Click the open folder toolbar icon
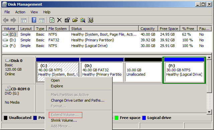This screenshot has height=130, width=214. click(x=75, y=20)
